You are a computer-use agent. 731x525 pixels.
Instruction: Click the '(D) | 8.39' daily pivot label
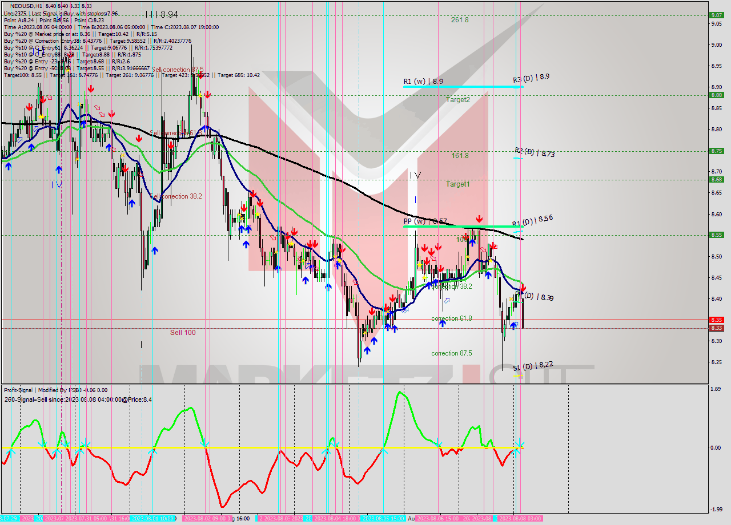539,297
